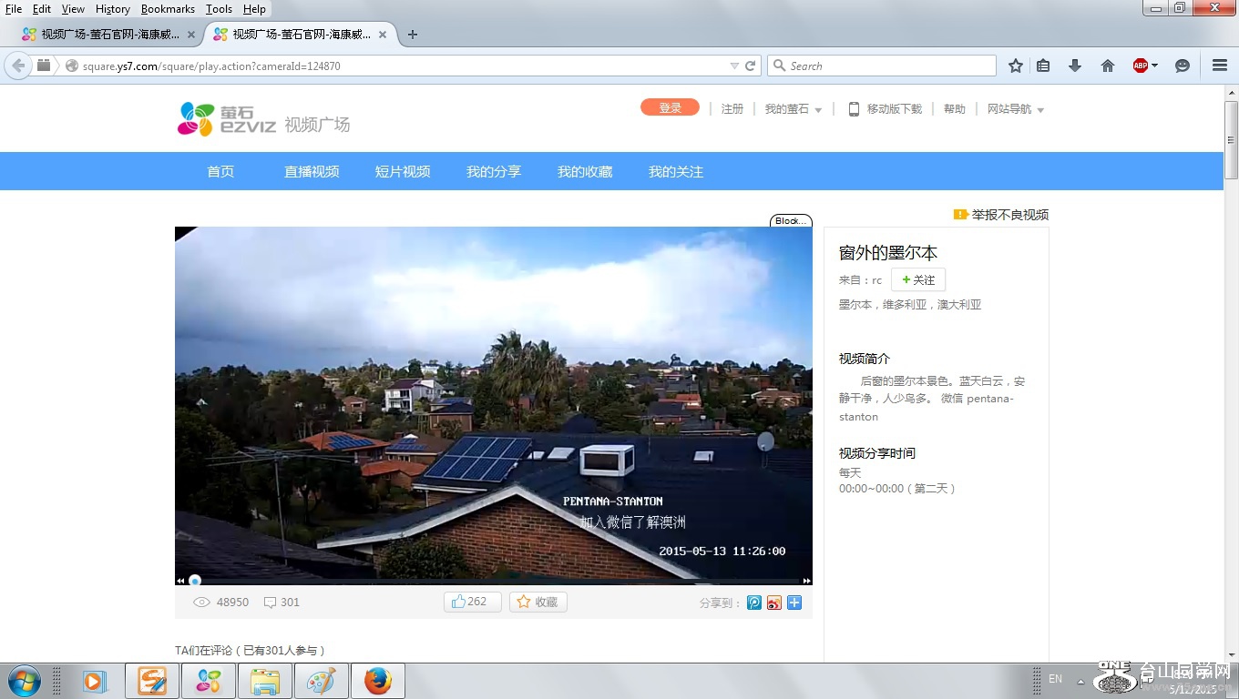
Task: Open the downloads arrow icon
Action: (1075, 66)
